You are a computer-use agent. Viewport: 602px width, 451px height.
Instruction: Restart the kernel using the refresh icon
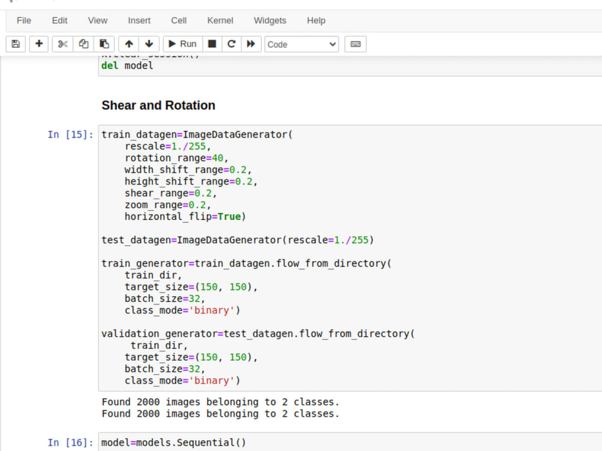231,43
